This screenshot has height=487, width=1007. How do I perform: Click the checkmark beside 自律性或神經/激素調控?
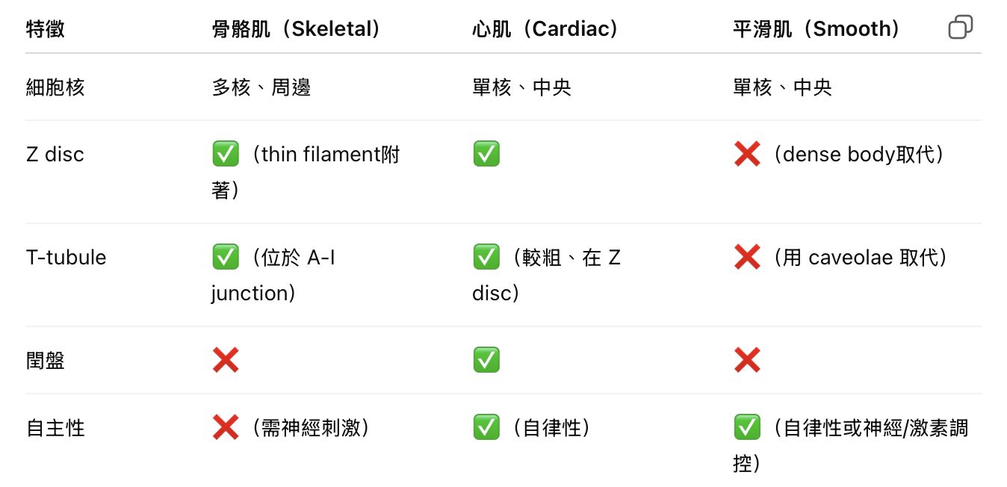tap(747, 428)
